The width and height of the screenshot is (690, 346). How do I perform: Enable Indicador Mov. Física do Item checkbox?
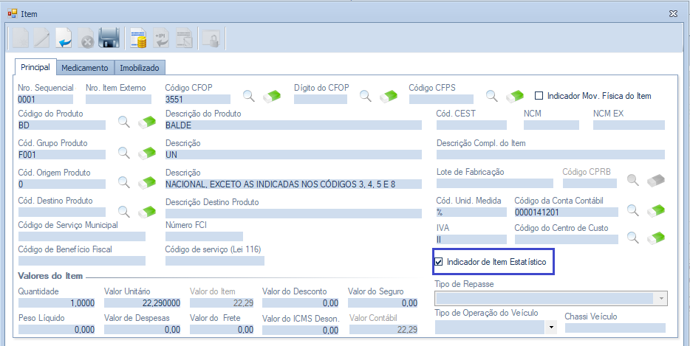click(x=539, y=95)
